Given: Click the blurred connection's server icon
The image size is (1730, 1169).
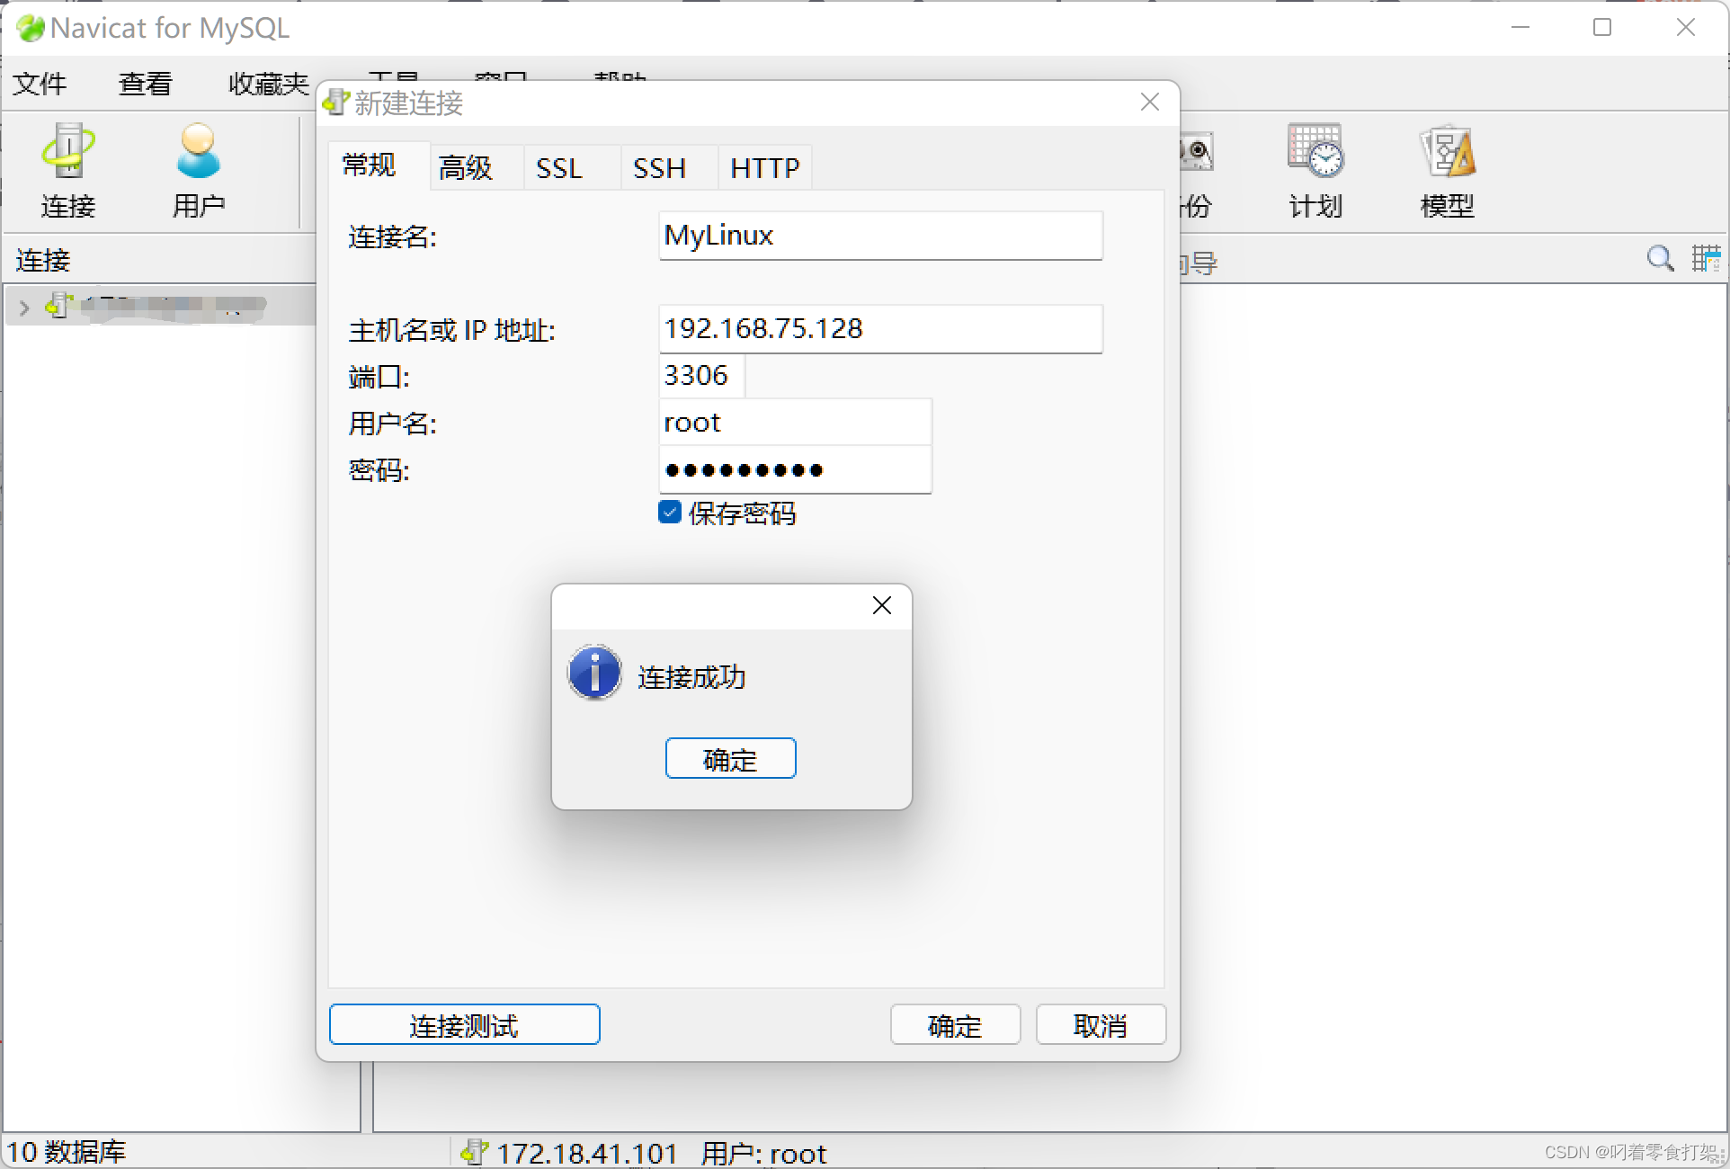Looking at the screenshot, I should click(x=59, y=306).
